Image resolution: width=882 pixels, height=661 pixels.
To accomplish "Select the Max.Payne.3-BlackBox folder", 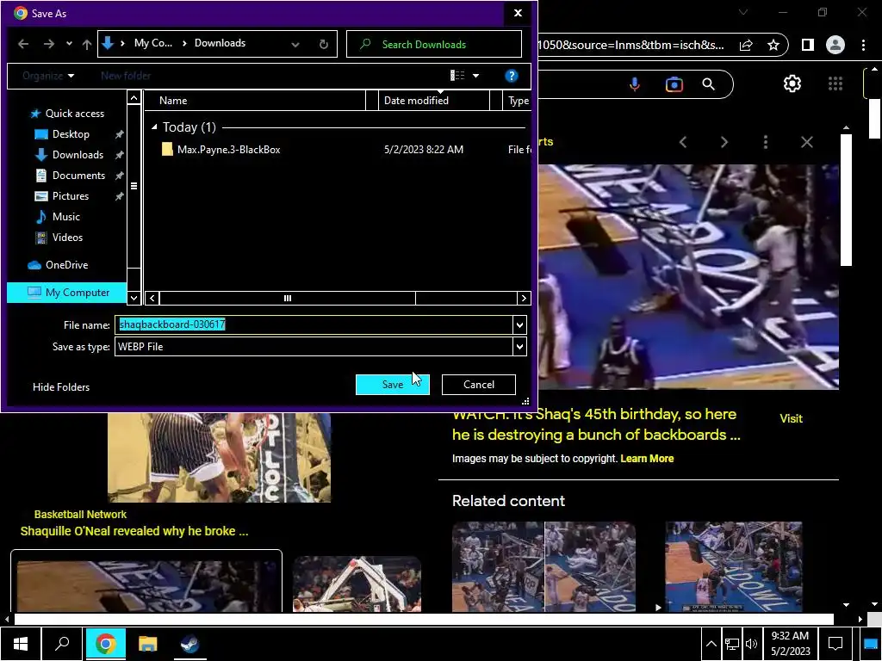I will coord(228,150).
